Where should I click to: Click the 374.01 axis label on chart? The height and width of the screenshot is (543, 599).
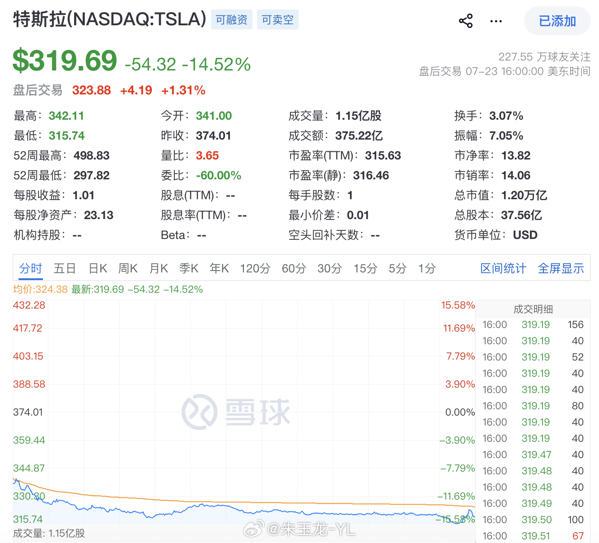tap(28, 412)
